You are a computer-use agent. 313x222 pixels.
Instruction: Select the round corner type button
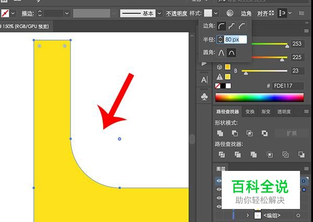(221, 26)
